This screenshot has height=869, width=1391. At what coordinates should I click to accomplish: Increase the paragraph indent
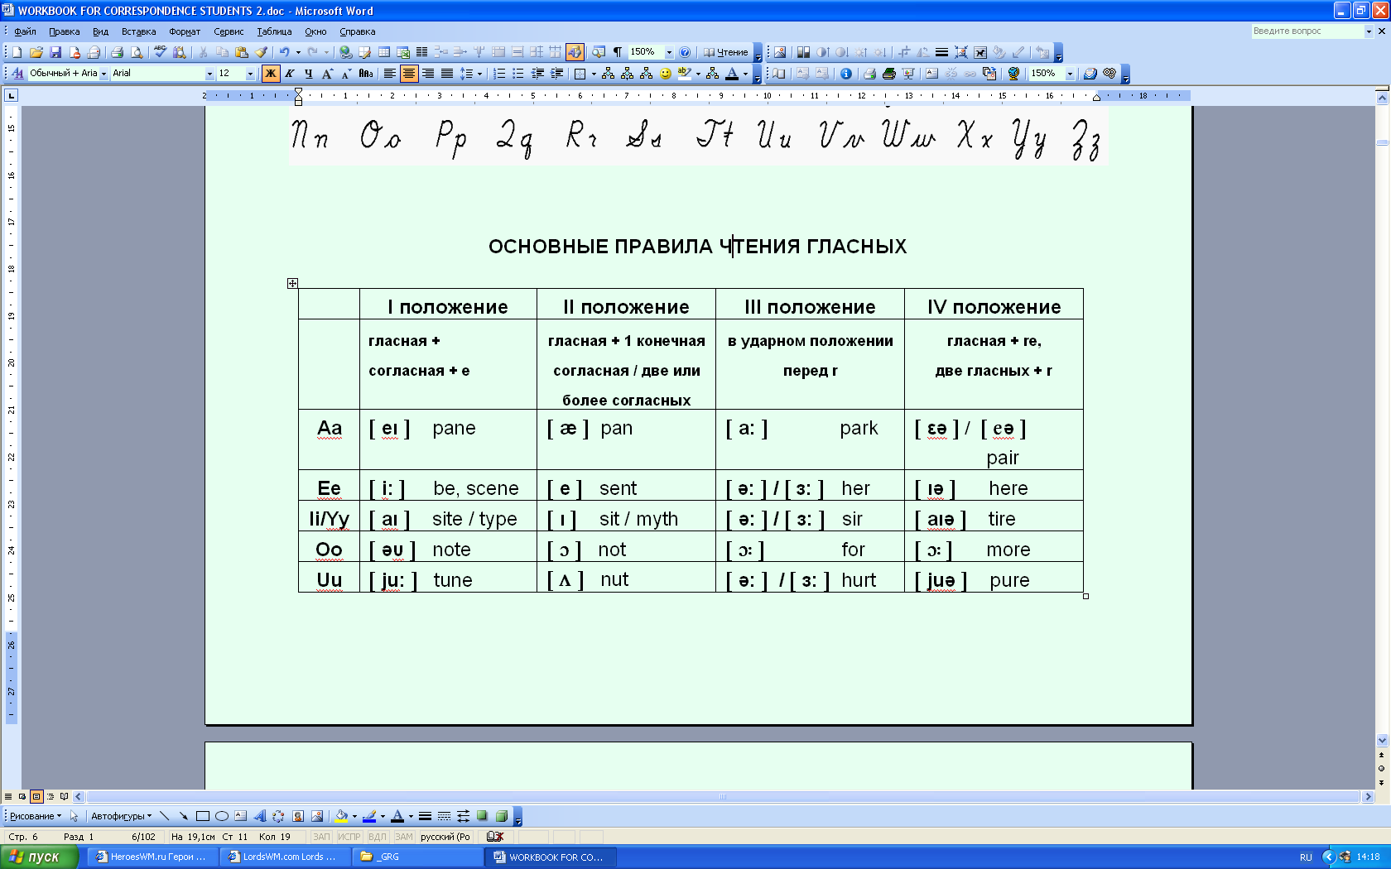tap(556, 74)
